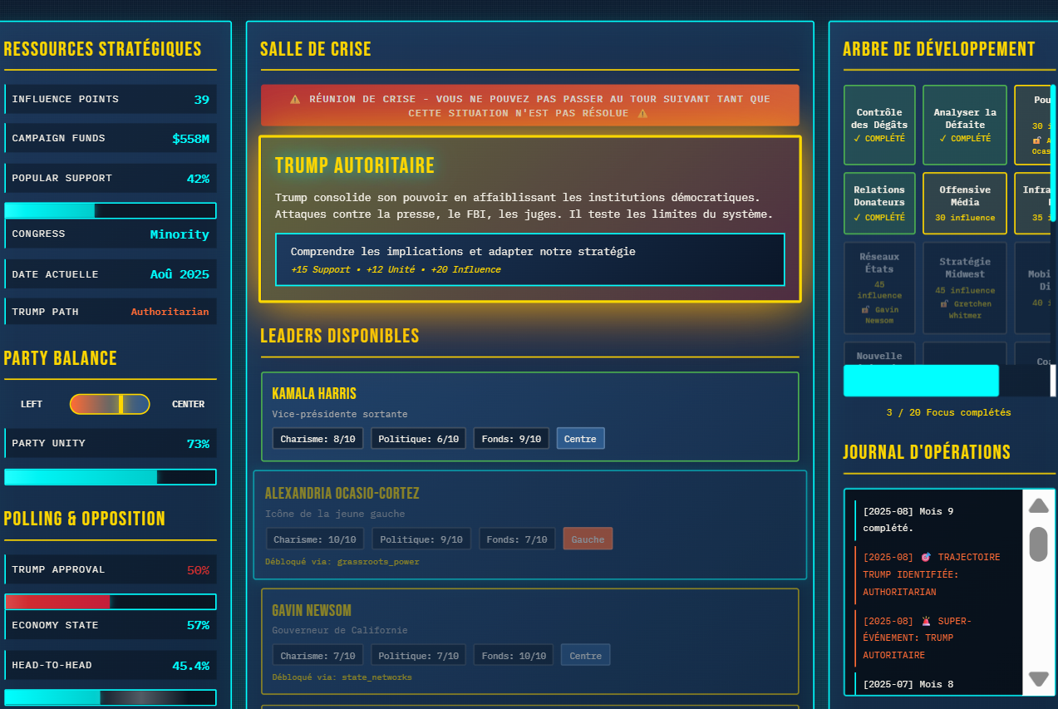The width and height of the screenshot is (1058, 709).
Task: Click Kamala Harris's Charisme 8/10 stat
Action: click(317, 438)
